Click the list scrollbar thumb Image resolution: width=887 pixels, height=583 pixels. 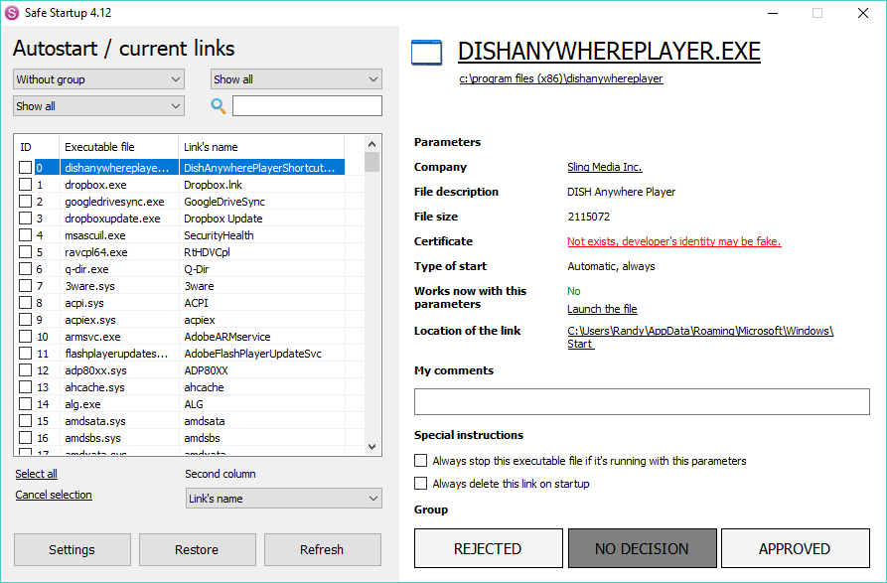click(371, 162)
